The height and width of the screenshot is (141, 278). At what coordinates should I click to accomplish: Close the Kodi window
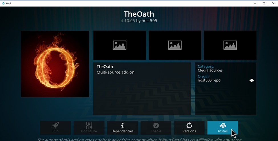click(273, 3)
